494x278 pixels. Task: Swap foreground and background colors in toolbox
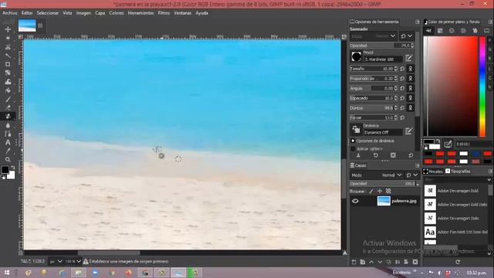12,168
